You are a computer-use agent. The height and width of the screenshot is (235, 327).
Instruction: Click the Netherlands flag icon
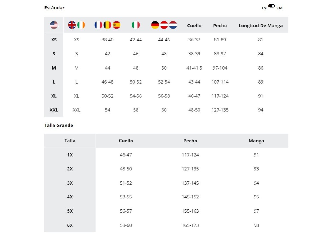click(x=173, y=25)
